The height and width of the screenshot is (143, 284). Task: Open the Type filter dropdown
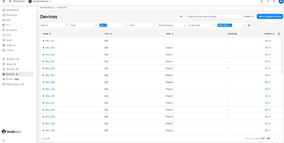tap(84, 25)
